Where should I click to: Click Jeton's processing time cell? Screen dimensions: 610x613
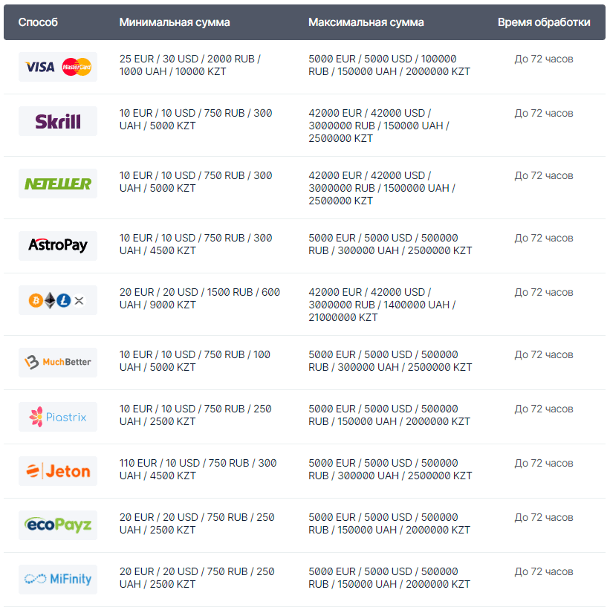544,463
